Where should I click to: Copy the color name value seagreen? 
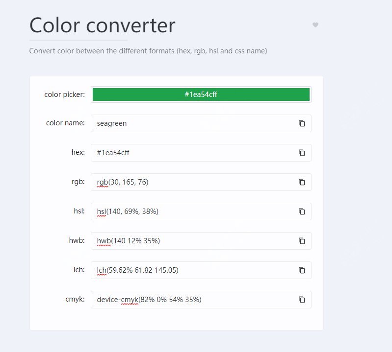[x=302, y=123]
